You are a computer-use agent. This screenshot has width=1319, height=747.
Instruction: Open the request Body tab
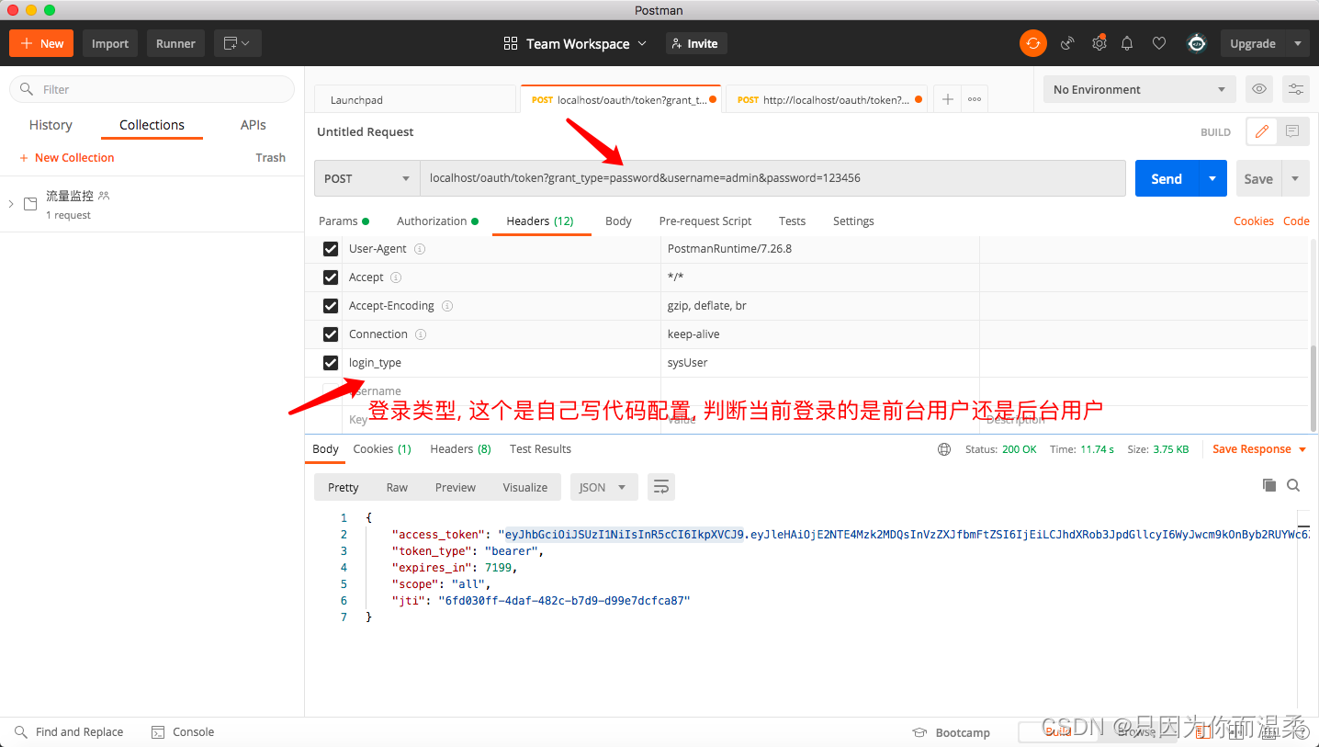[618, 221]
